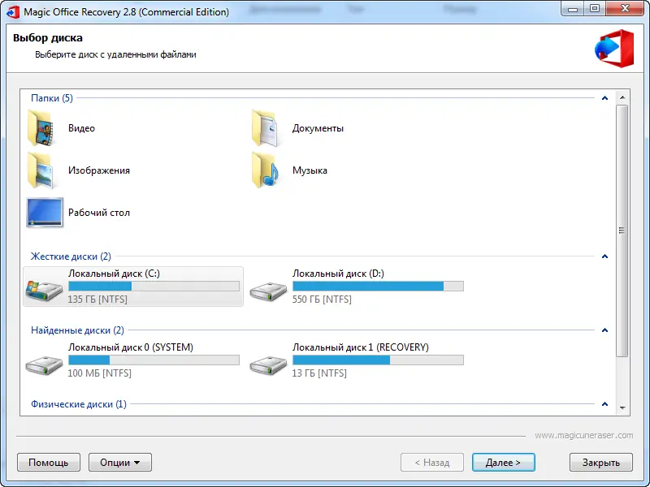Collapse the Физические диски (1) group

tap(604, 403)
